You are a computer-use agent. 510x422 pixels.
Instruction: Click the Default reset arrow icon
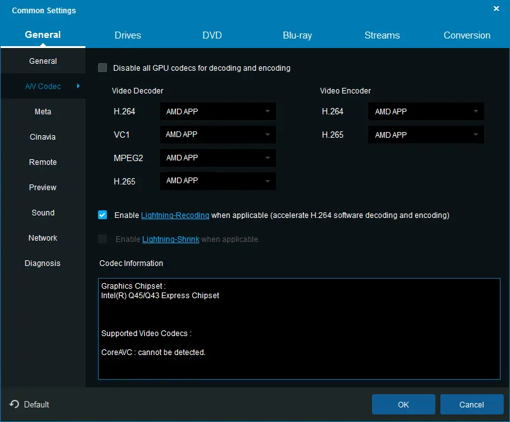(x=15, y=404)
